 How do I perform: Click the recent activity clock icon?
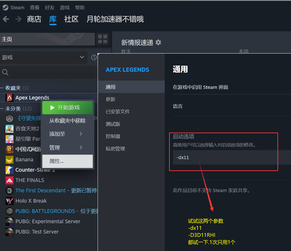pos(94,57)
